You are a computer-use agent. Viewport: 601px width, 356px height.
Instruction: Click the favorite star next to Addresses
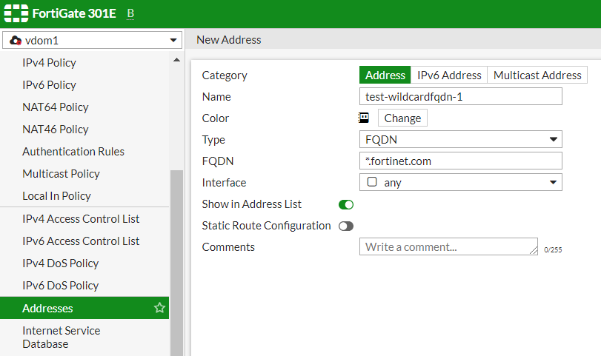tap(159, 308)
